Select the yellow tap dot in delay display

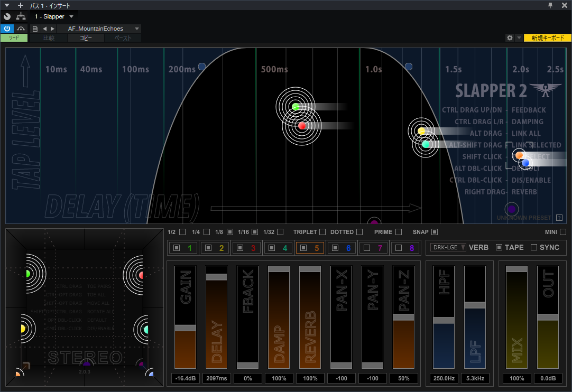tap(421, 130)
